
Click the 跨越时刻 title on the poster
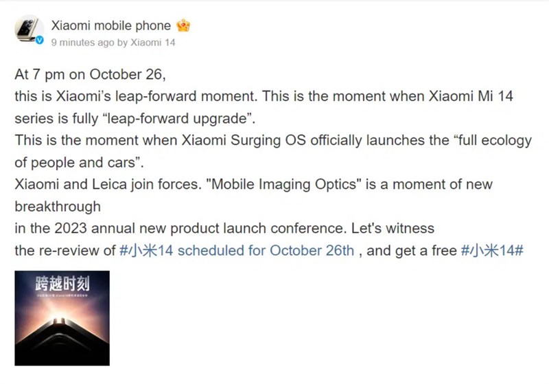62,284
